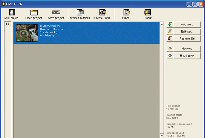Viewport: 205px width, 138px height.
Task: Select the mask.avi video thumbnail
Action: click(27, 33)
